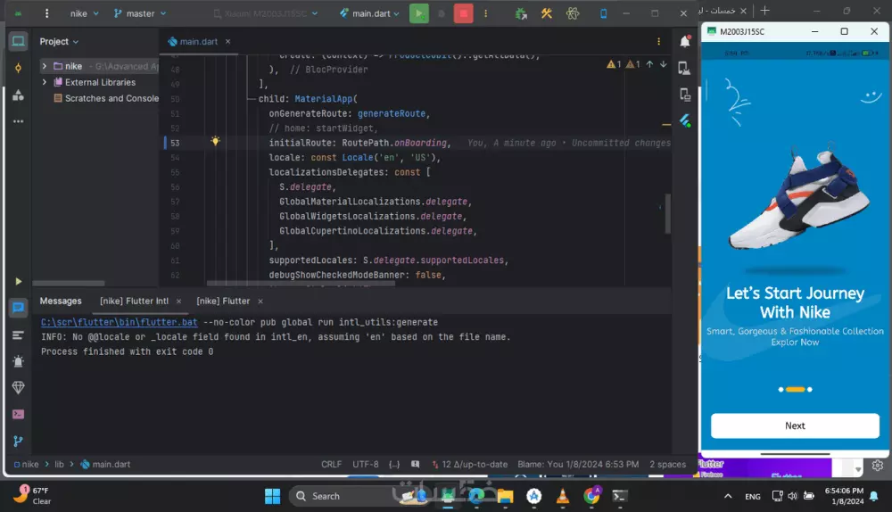892x512 pixels.
Task: Click nike breadcrumb in navigation bar
Action: coord(26,464)
